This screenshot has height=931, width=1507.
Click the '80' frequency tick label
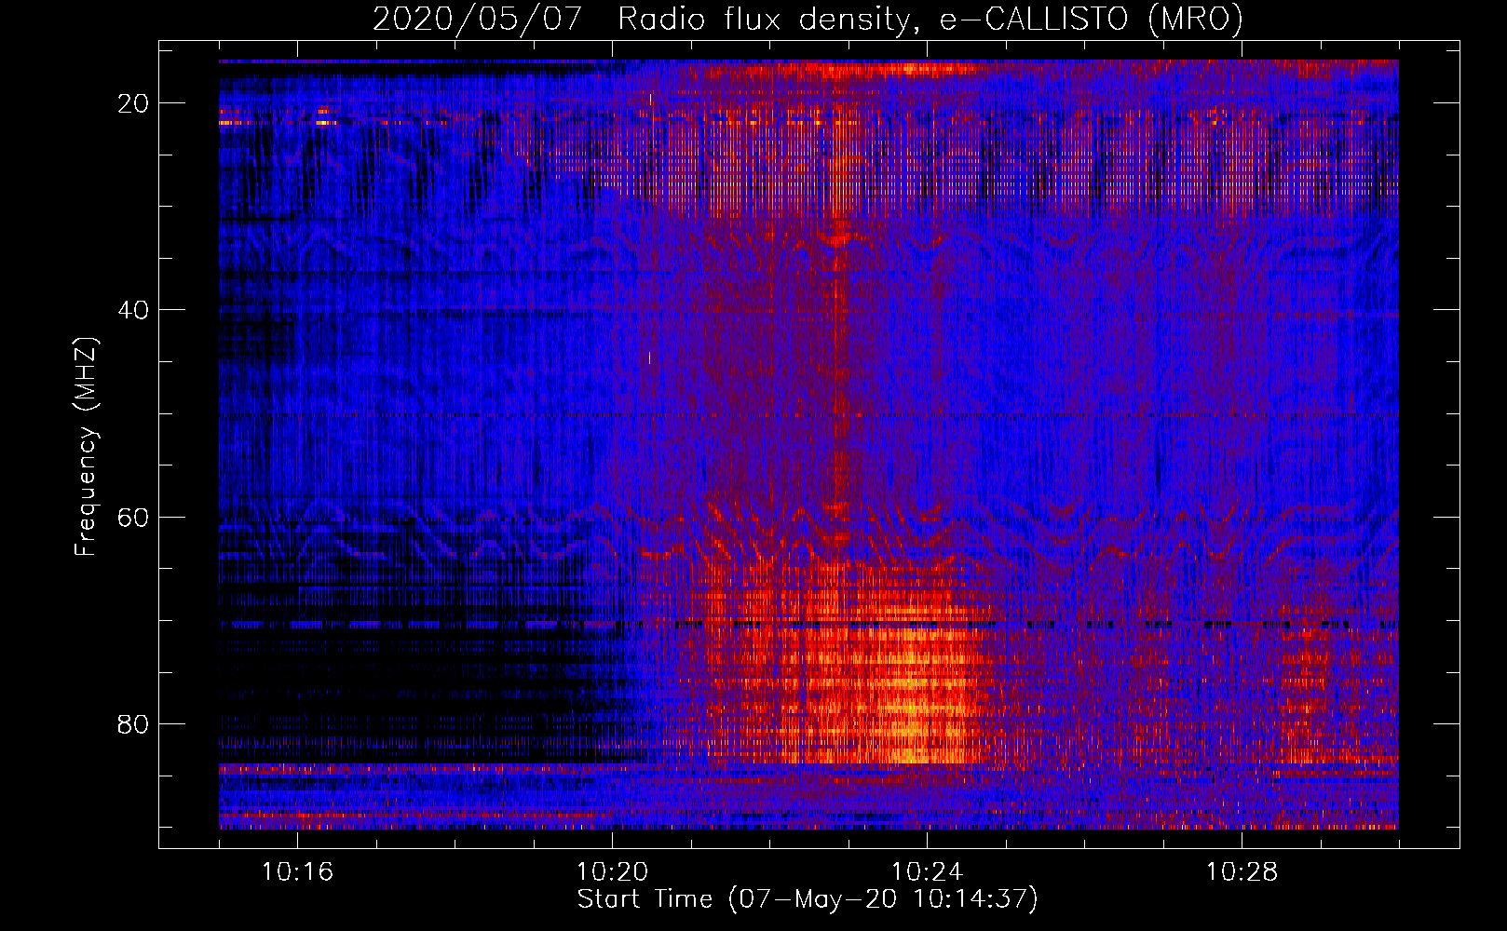pyautogui.click(x=133, y=723)
